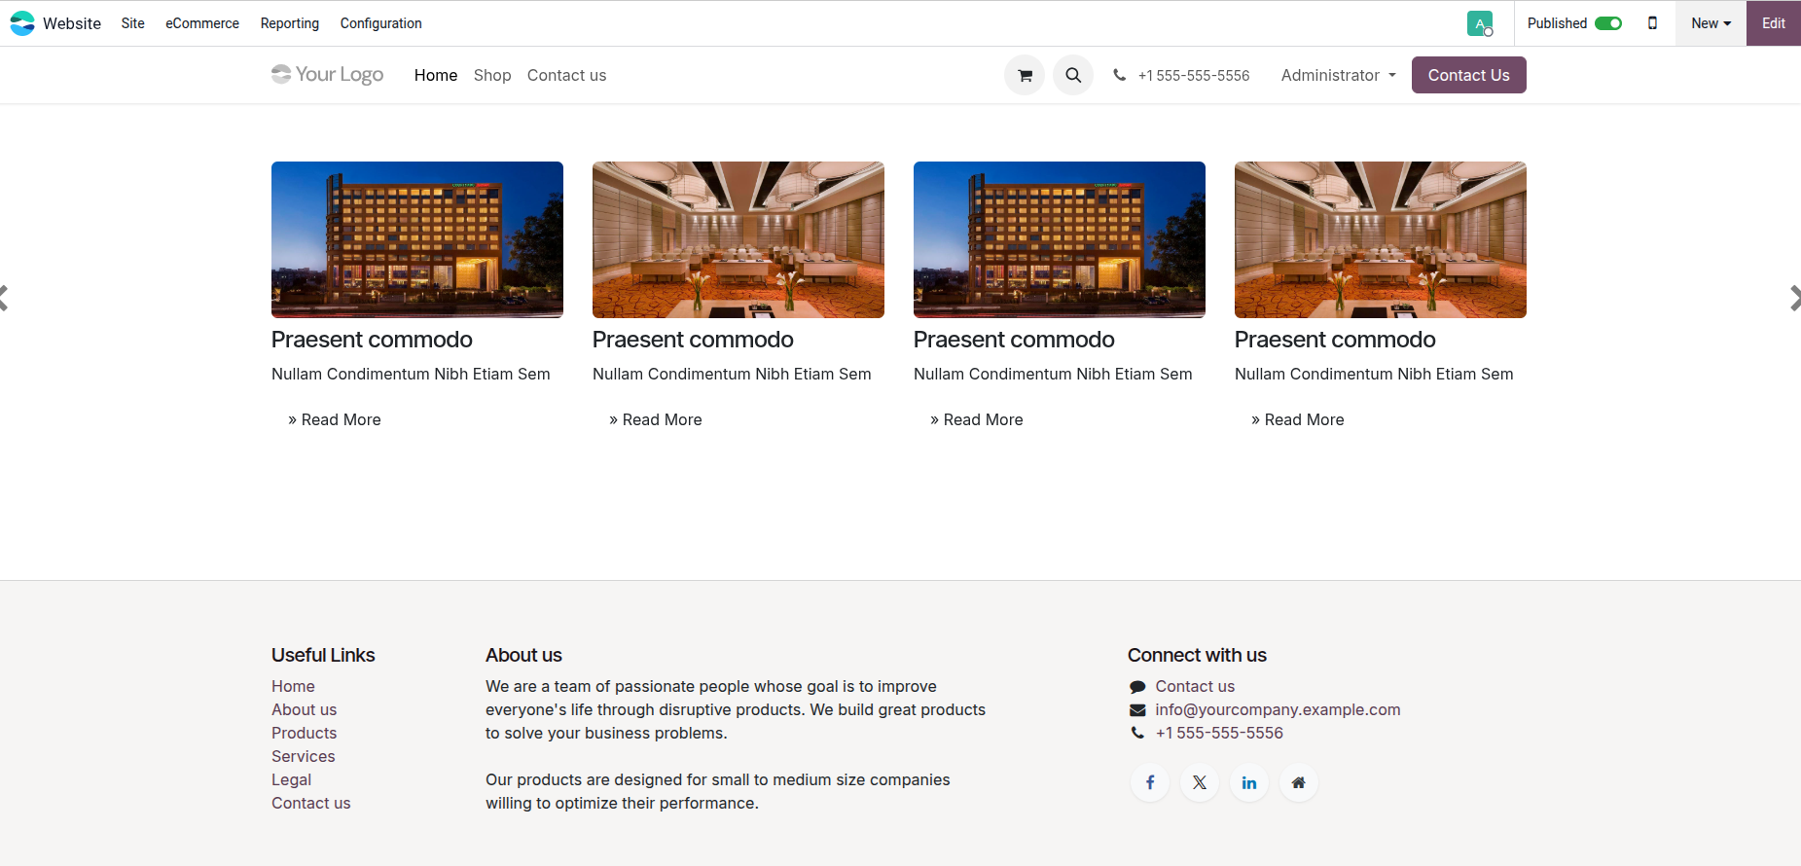Go to Home in site navigation
Image resolution: width=1801 pixels, height=866 pixels.
436,75
